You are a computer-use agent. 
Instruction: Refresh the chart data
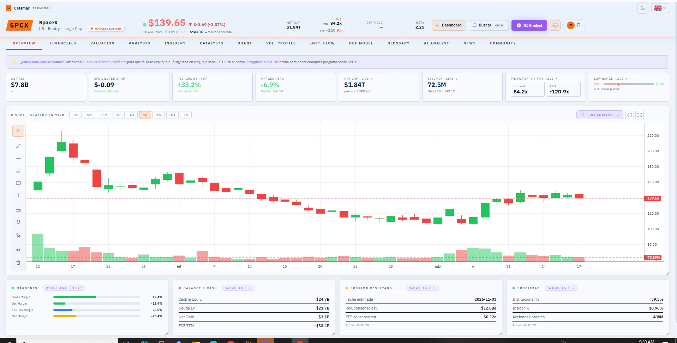[x=630, y=115]
